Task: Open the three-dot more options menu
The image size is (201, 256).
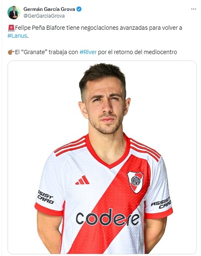Action: coord(193,9)
